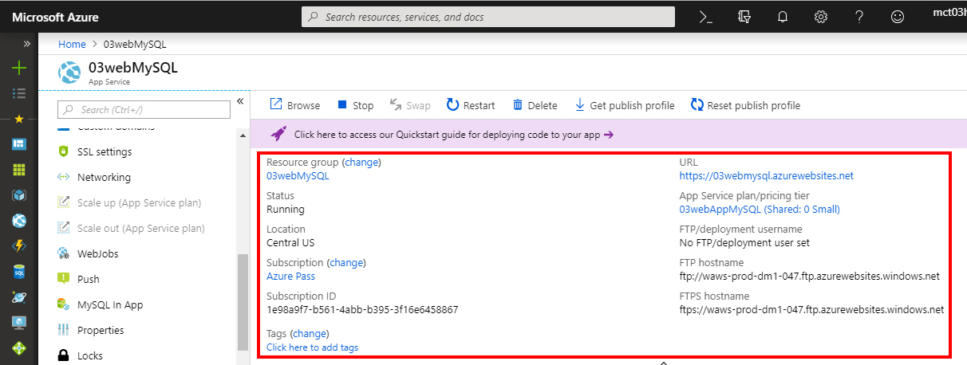This screenshot has height=365, width=967.
Task: Collapse the essentials section with bottom chevron
Action: [663, 363]
